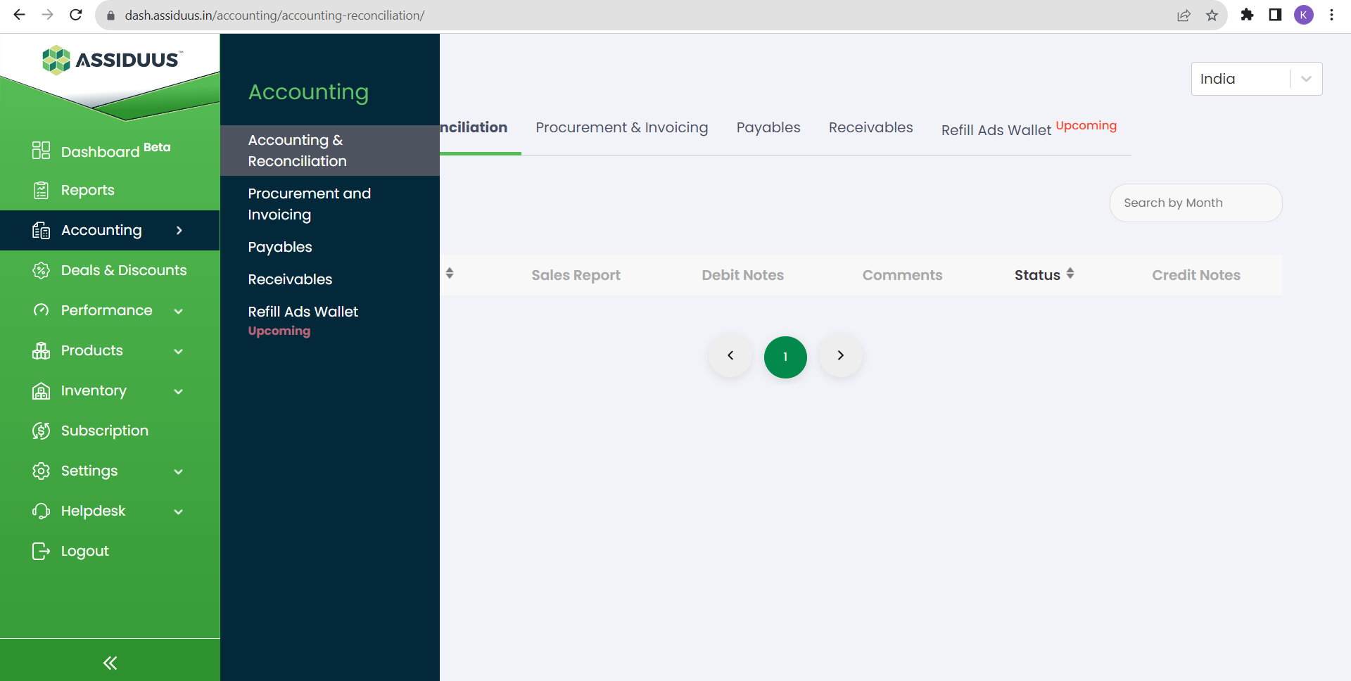The height and width of the screenshot is (681, 1351).
Task: Click the Accounting ledger icon
Action: [41, 230]
